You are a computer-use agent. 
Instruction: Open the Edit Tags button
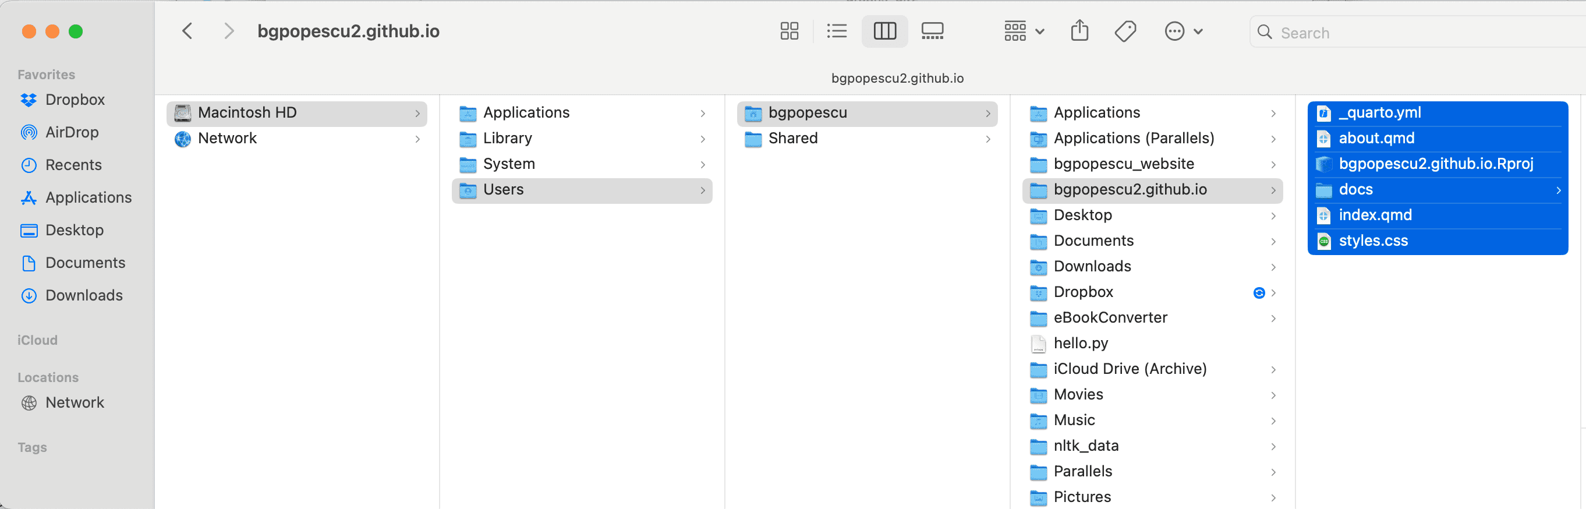tap(1125, 31)
